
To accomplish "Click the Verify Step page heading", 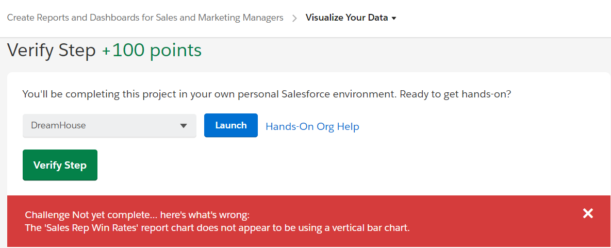I will (x=52, y=50).
